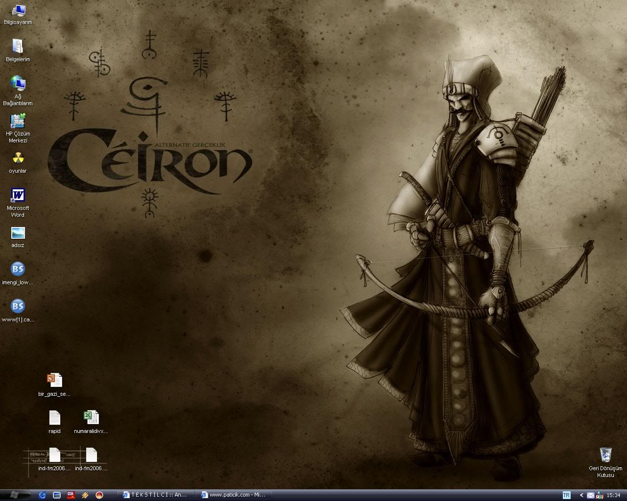Screen dimensions: 627x501
Task: Select the imengi_low... file icon
Action: (18, 274)
